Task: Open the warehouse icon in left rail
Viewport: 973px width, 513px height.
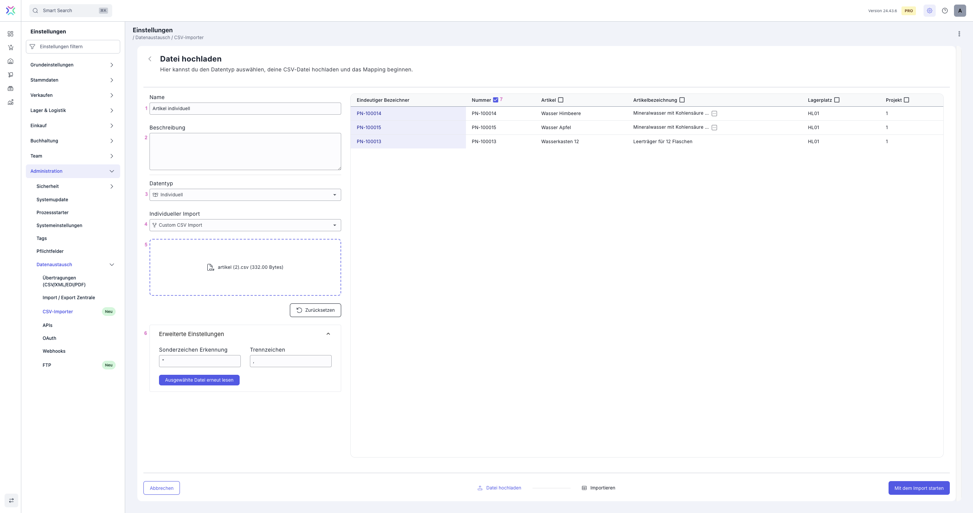Action: 11,61
